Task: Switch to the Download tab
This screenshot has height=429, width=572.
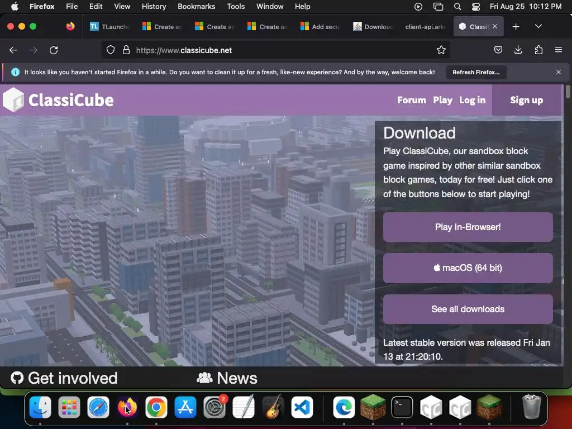Action: point(373,27)
